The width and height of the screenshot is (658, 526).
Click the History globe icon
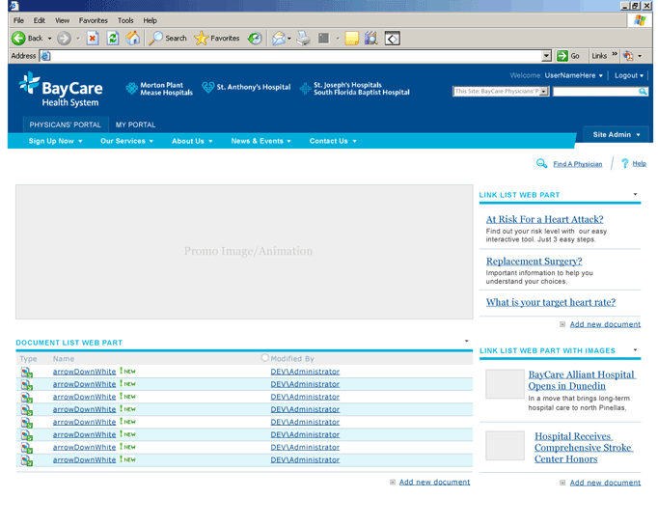click(255, 39)
